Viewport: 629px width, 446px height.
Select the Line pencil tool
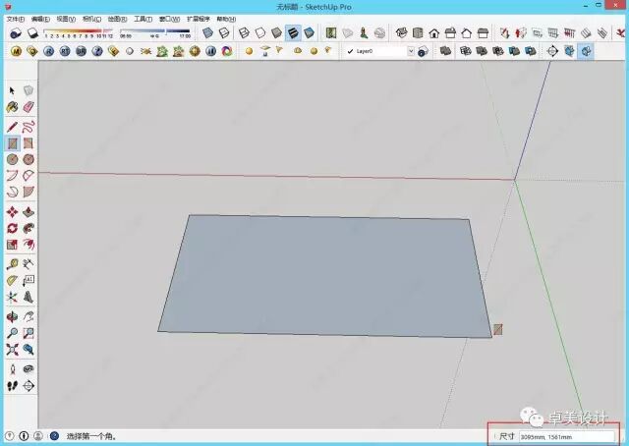click(x=12, y=127)
